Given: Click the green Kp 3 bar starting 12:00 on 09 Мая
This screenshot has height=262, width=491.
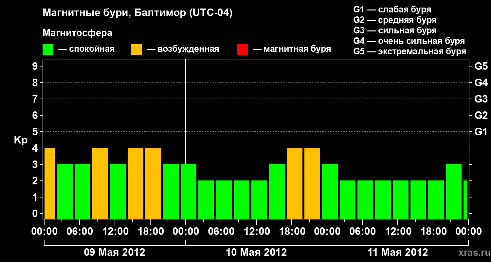Looking at the screenshot, I should [118, 192].
